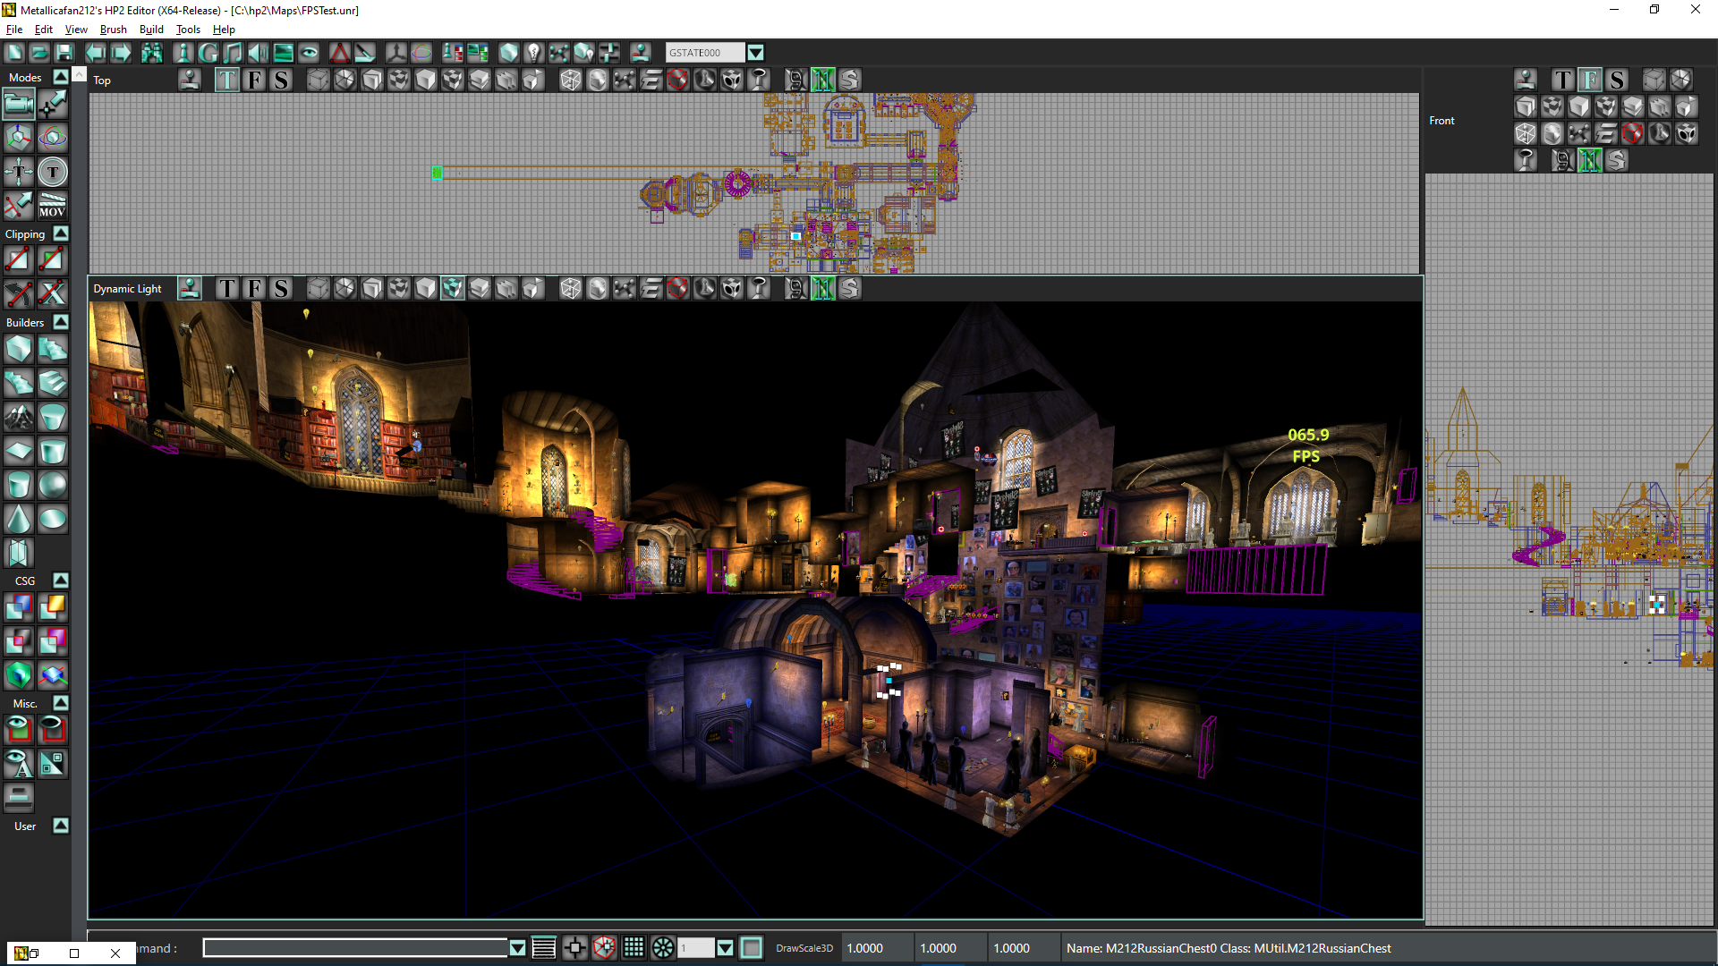Image resolution: width=1718 pixels, height=966 pixels.
Task: Toggle realtime preview in the Dynamic Light viewport
Action: pos(189,288)
